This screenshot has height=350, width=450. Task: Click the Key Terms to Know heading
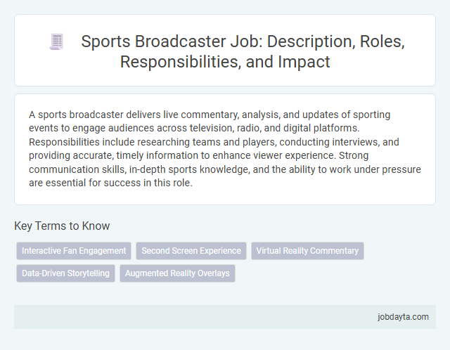coord(62,226)
